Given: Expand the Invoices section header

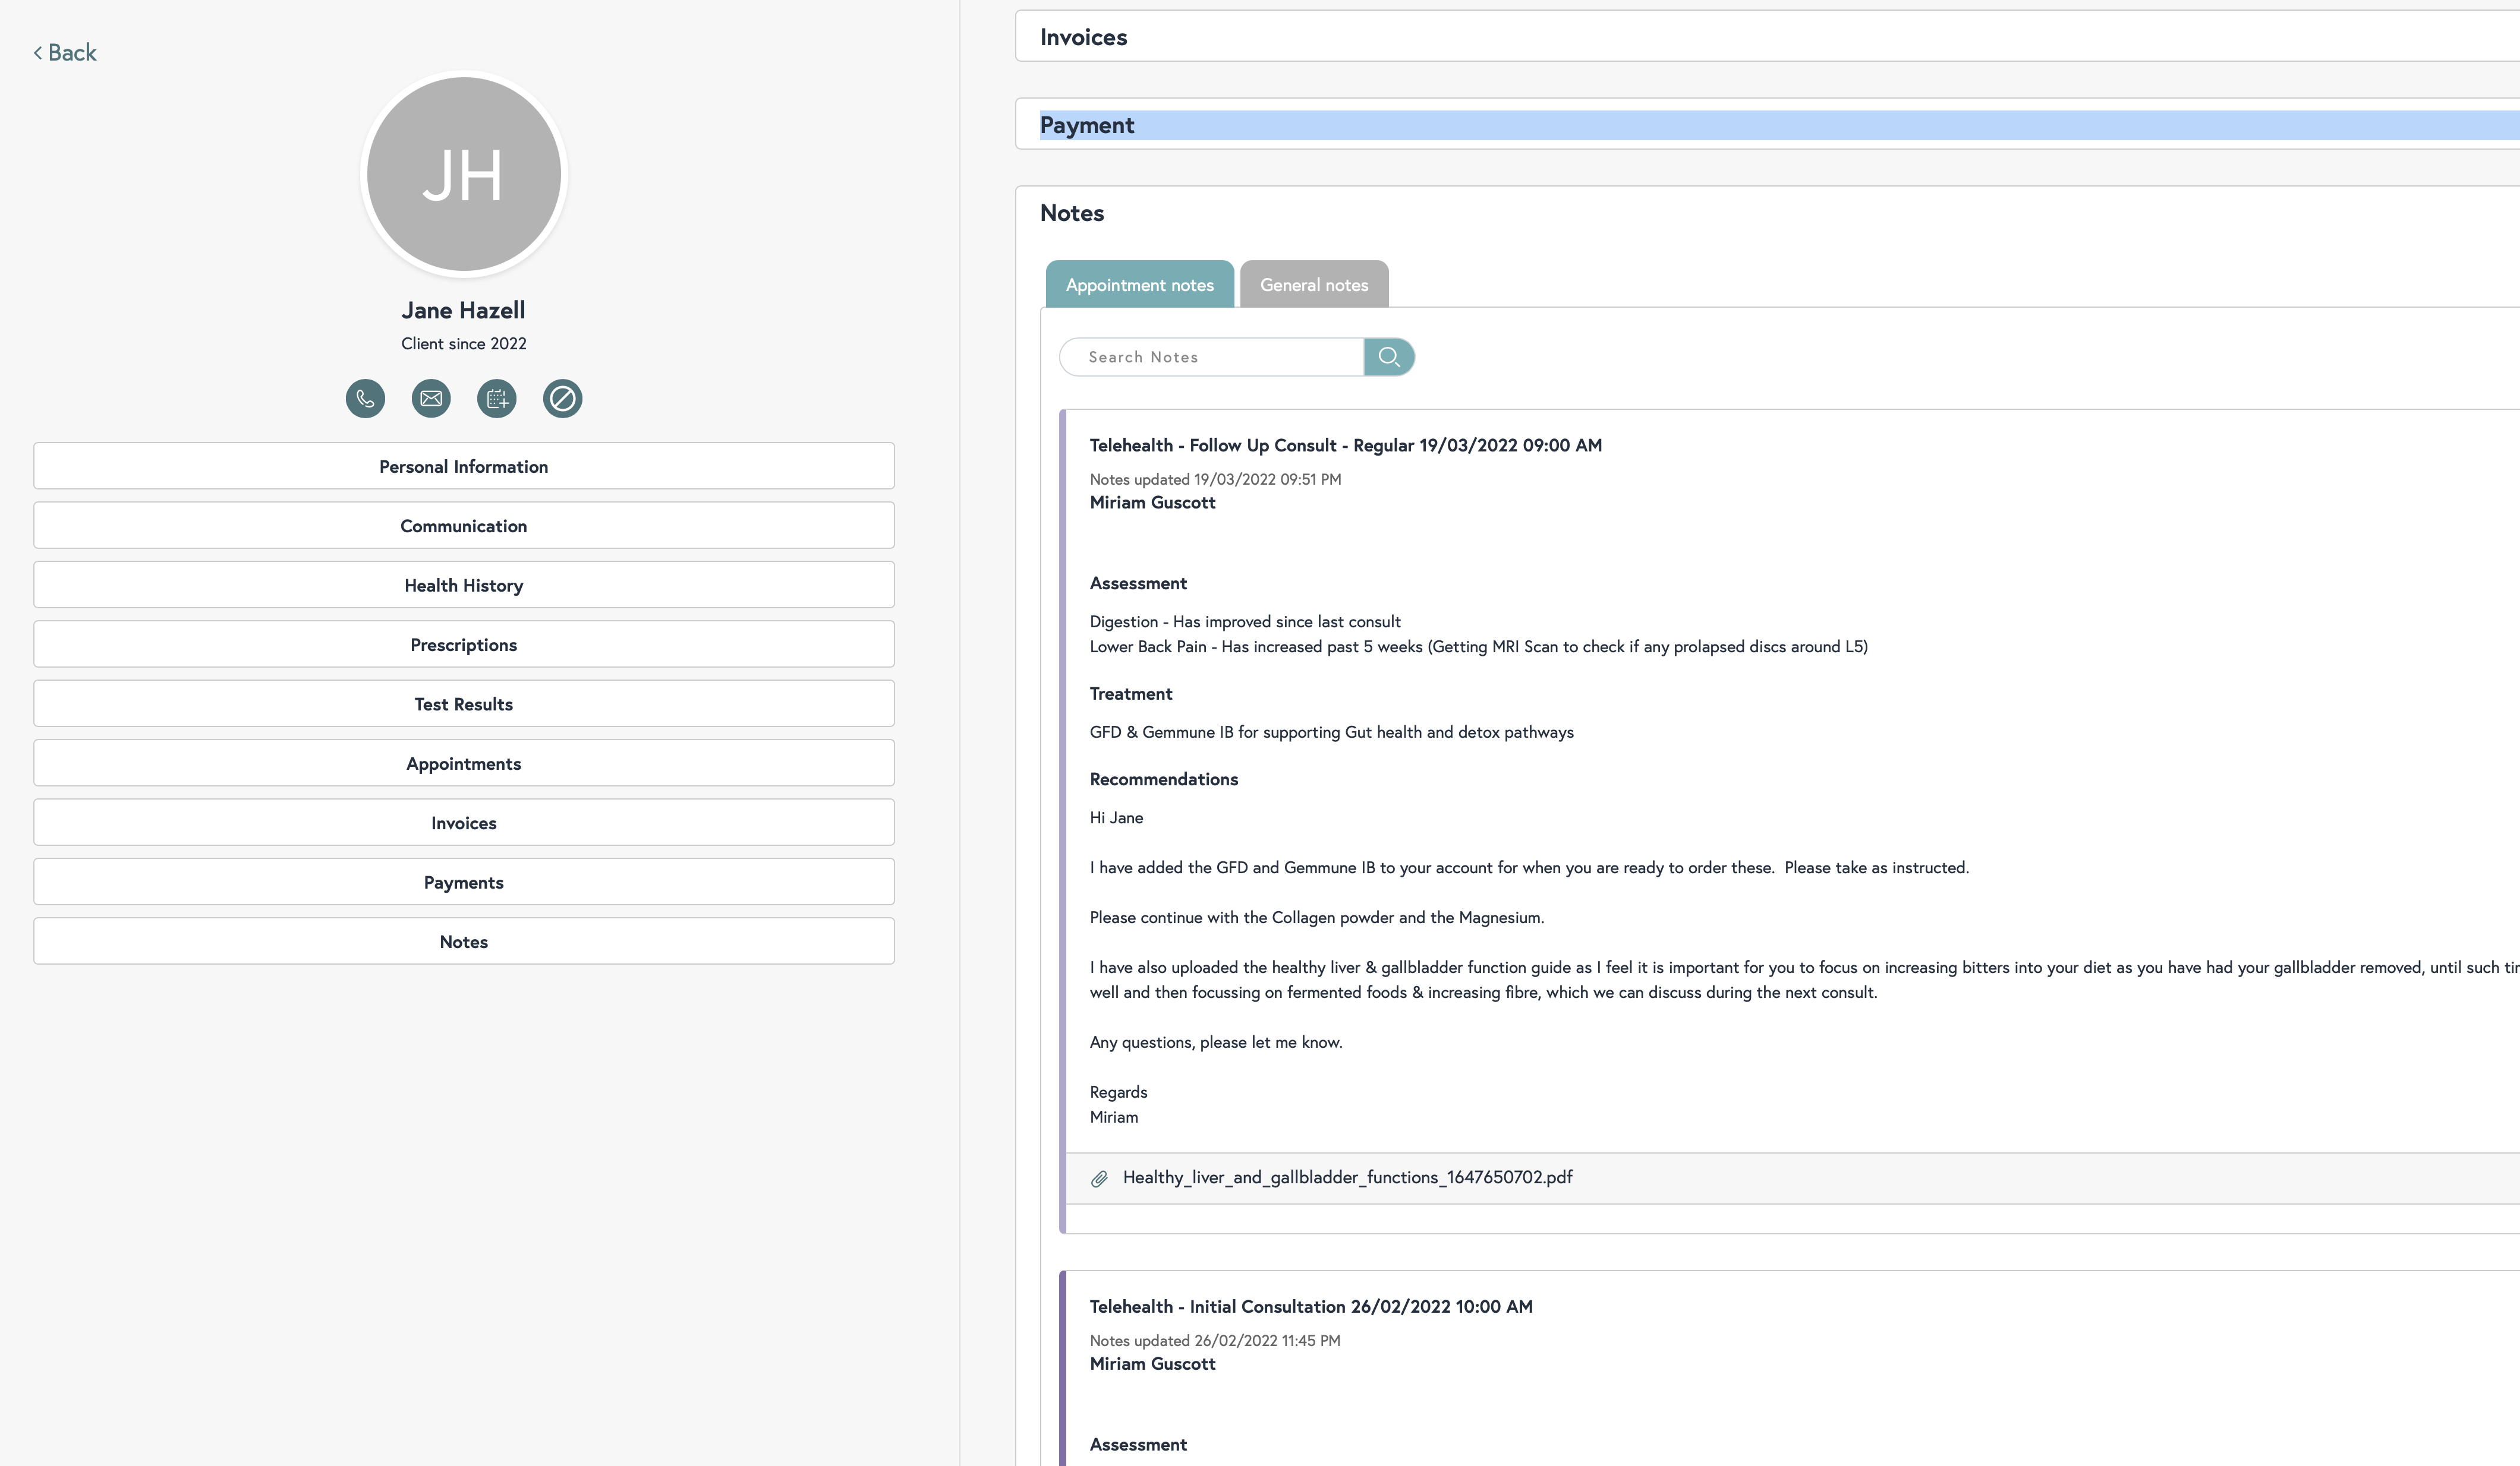Looking at the screenshot, I should click(1083, 37).
